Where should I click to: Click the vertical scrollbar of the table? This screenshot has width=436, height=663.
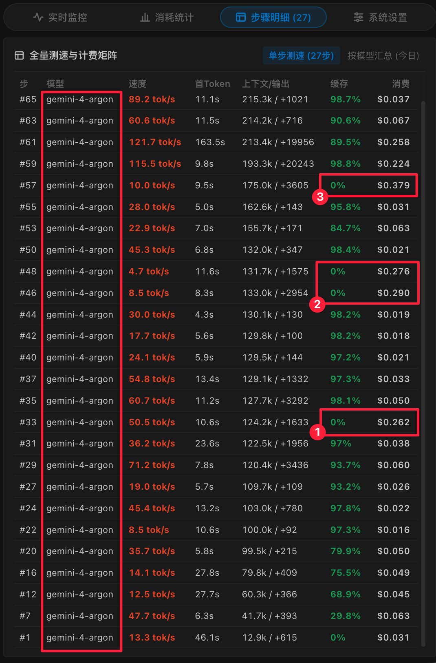click(x=423, y=373)
